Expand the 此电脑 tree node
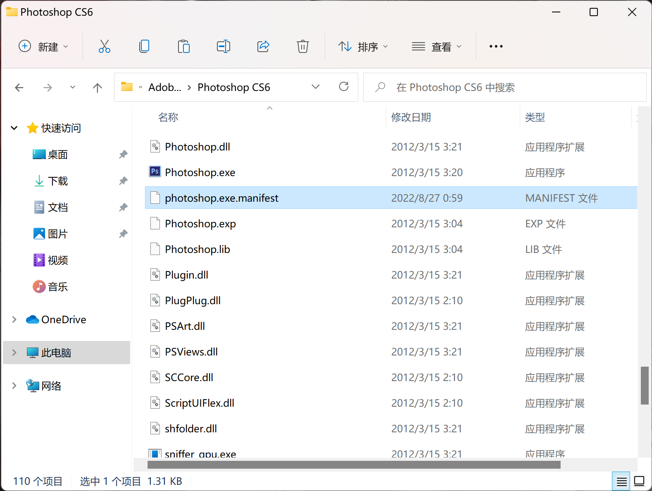Screen dimensions: 652x491 14,353
